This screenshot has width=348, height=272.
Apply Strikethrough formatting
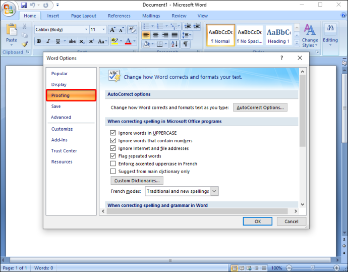[x=72, y=41]
